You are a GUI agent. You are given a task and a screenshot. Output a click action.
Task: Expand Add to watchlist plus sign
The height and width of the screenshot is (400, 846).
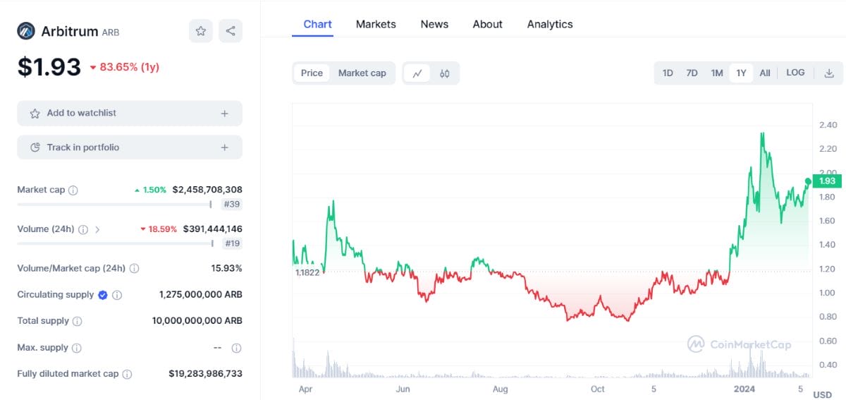(225, 114)
